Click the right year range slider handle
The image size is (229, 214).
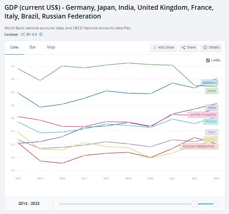point(217,204)
